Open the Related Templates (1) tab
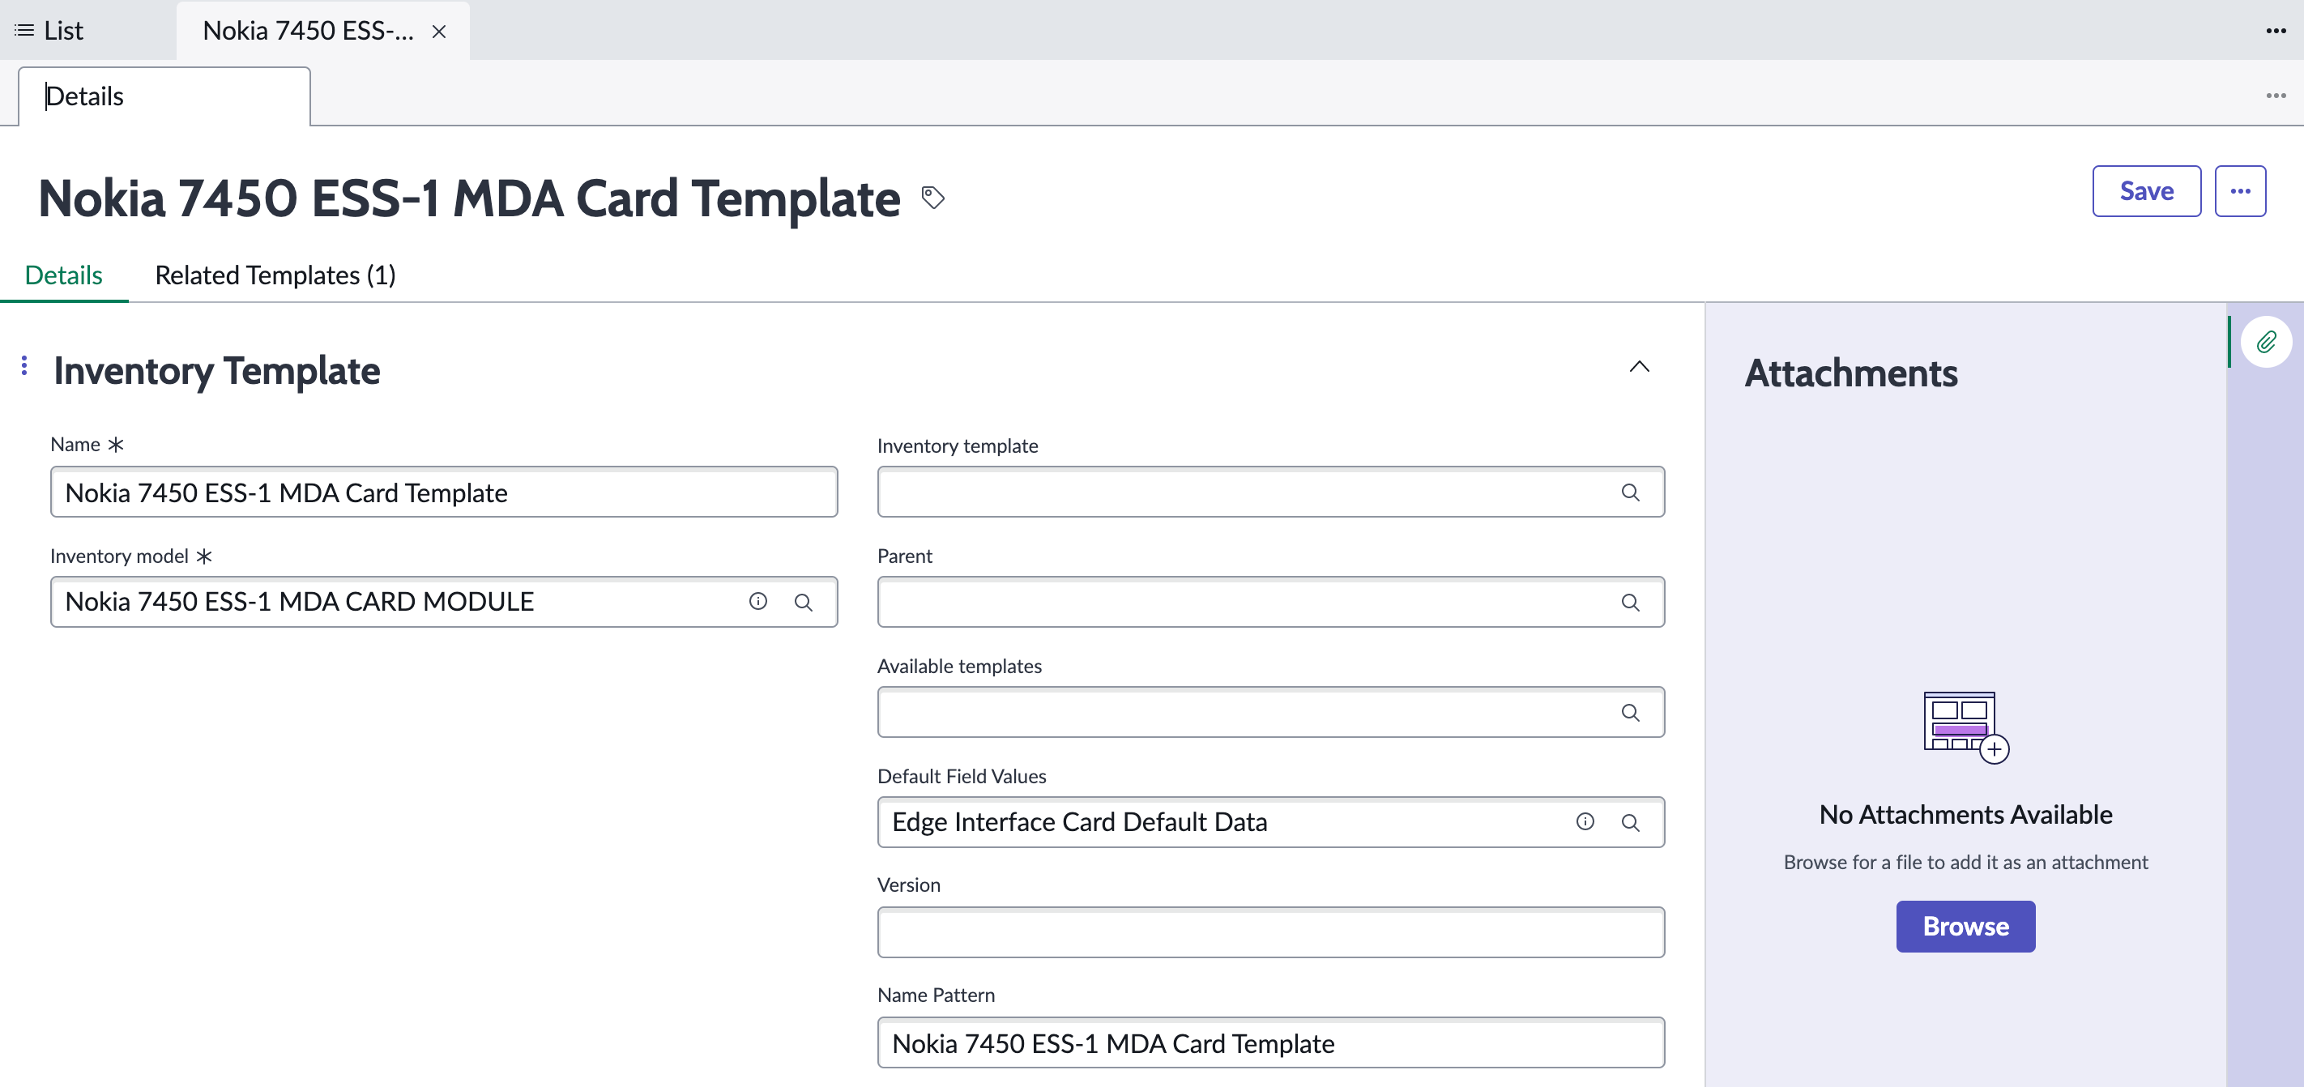Screen dimensions: 2304x1087 [275, 275]
